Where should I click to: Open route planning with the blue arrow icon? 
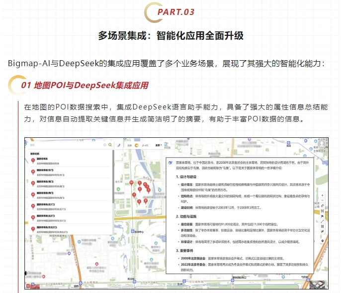(x=119, y=145)
